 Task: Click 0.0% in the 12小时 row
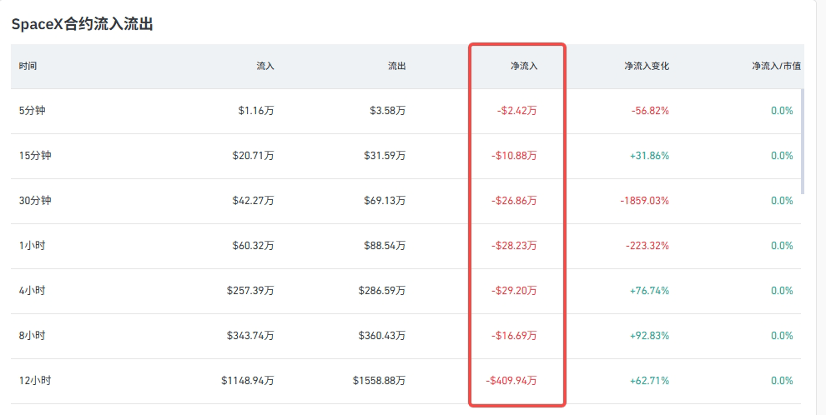(x=782, y=380)
